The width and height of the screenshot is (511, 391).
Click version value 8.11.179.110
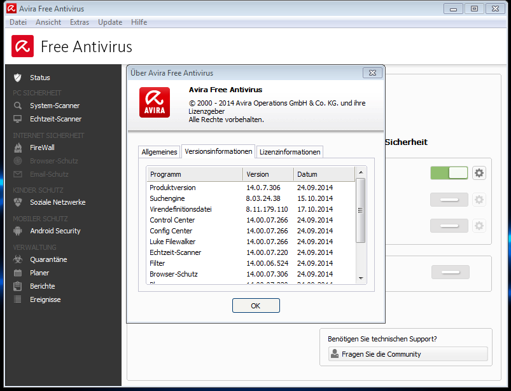pos(267,209)
